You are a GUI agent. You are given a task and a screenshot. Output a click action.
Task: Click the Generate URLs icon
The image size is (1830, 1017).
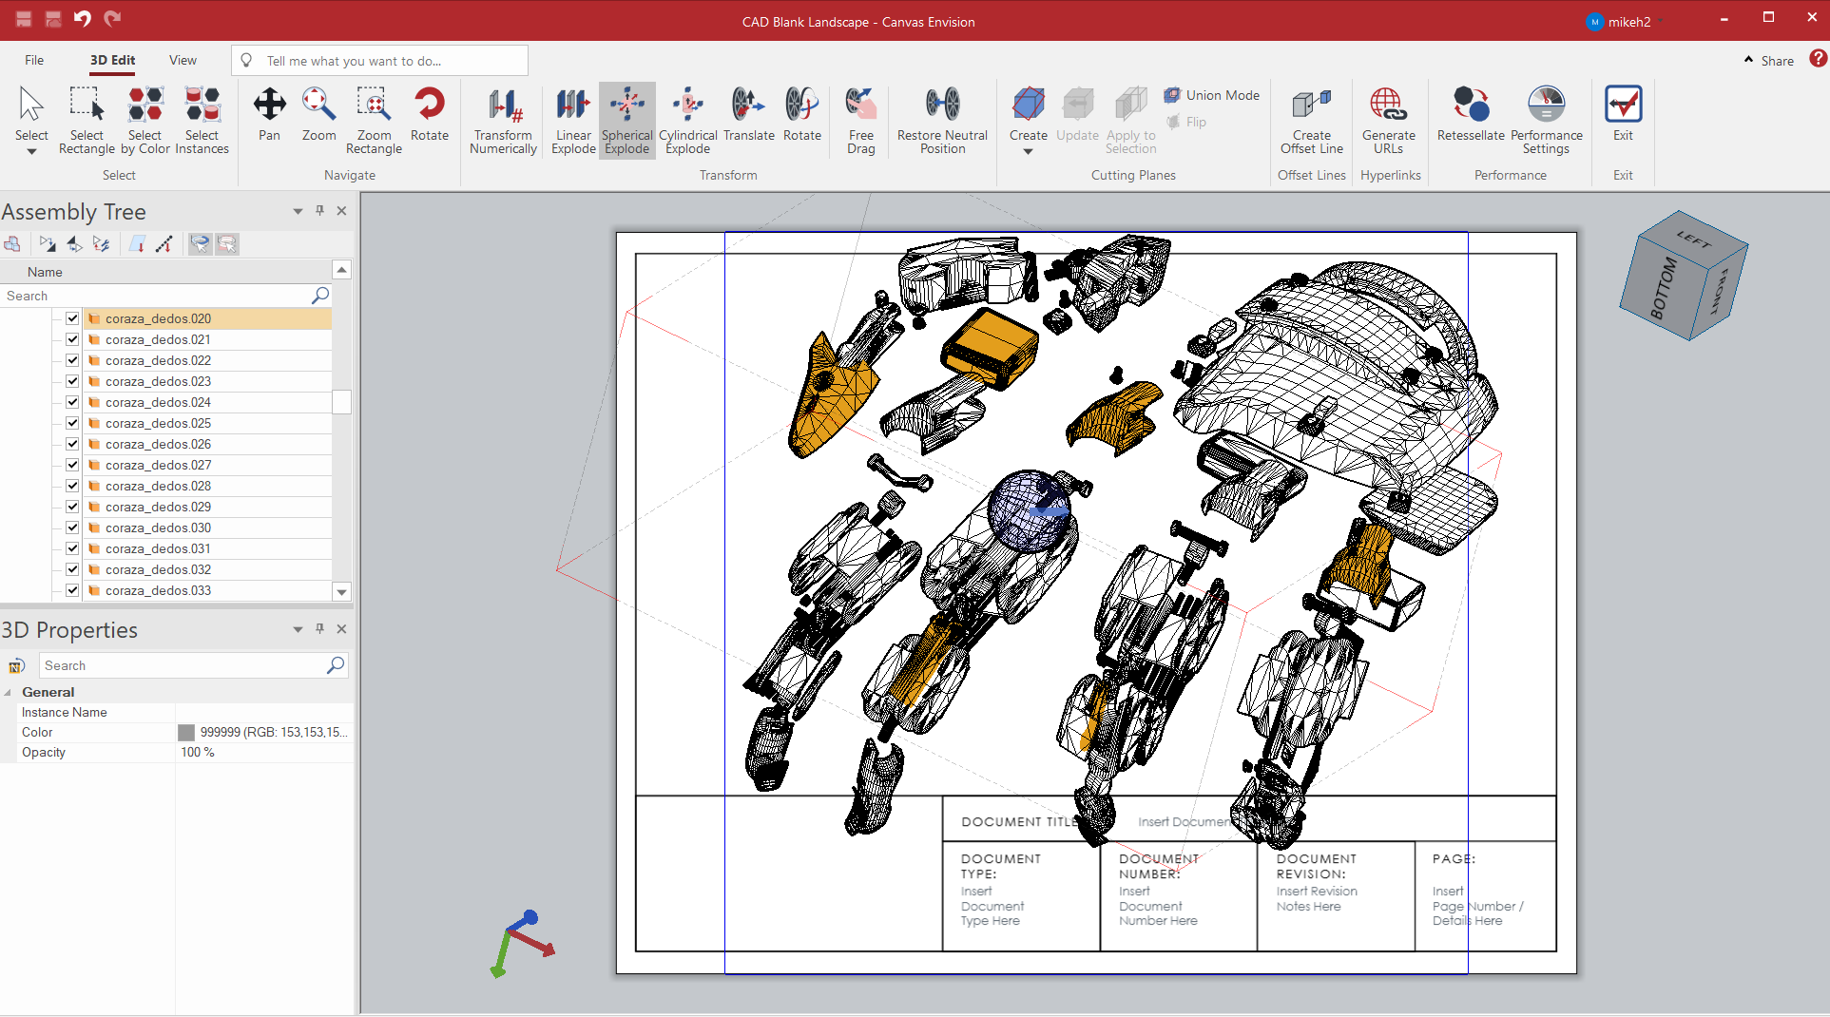tap(1388, 105)
